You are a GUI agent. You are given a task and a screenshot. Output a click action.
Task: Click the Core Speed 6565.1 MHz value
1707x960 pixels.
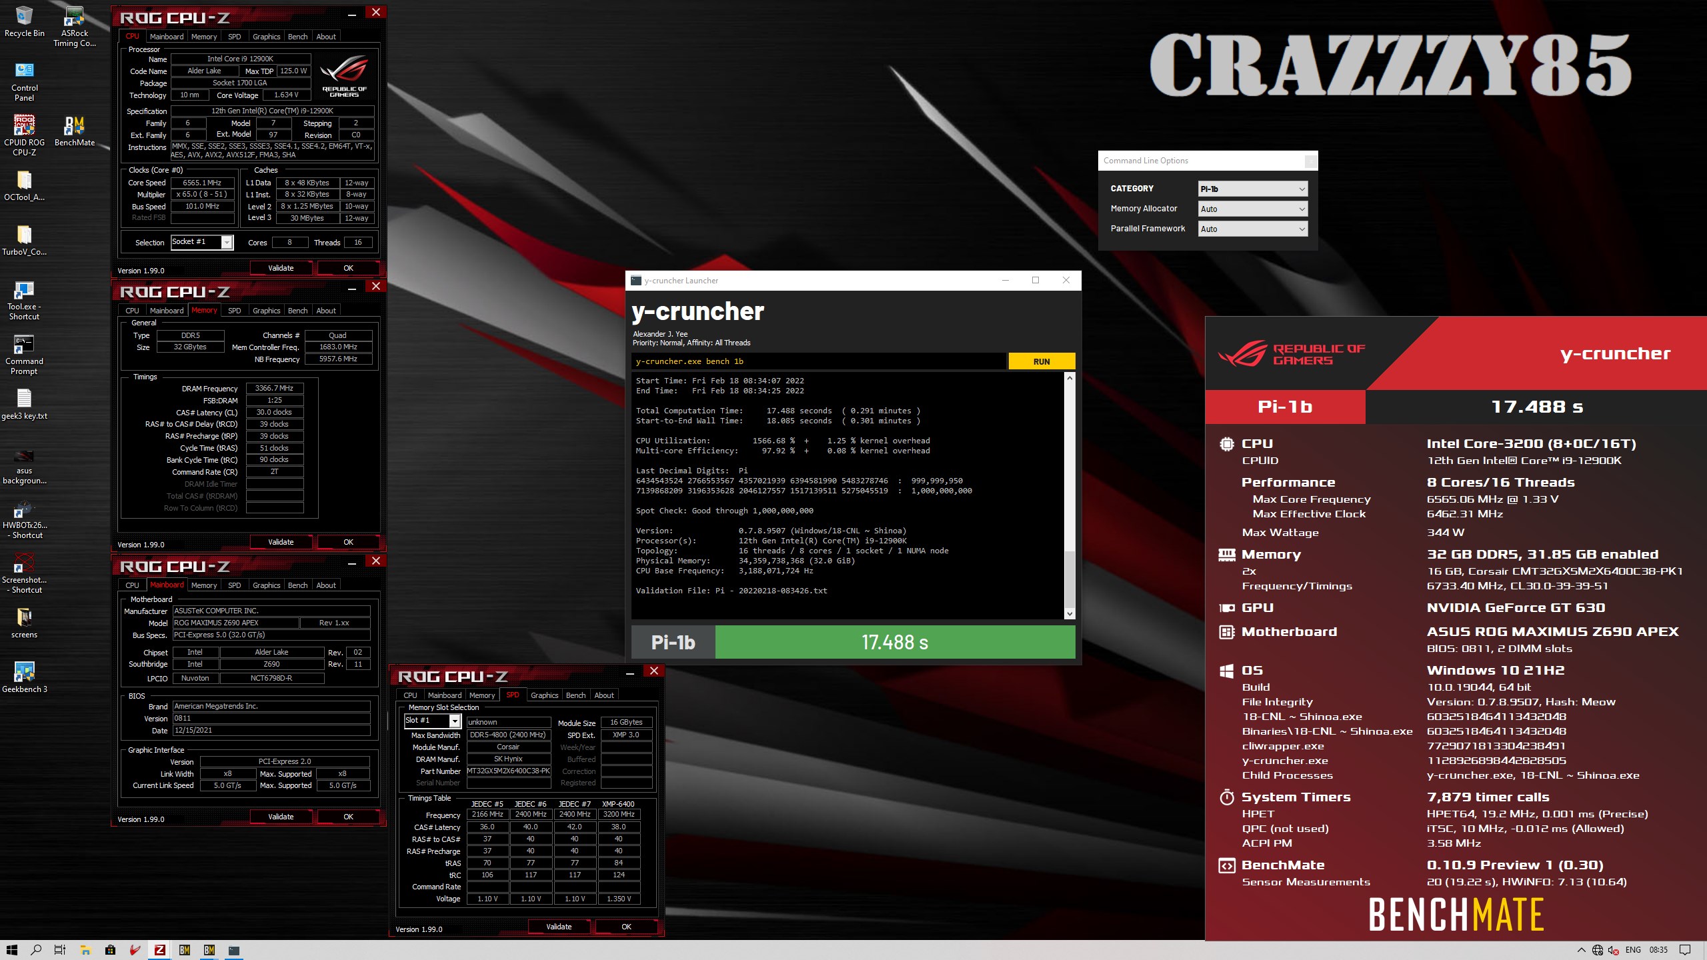click(x=203, y=183)
